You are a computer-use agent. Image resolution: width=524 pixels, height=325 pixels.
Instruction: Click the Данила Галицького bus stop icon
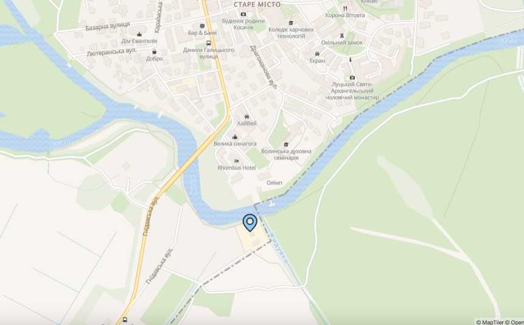pyautogui.click(x=209, y=43)
